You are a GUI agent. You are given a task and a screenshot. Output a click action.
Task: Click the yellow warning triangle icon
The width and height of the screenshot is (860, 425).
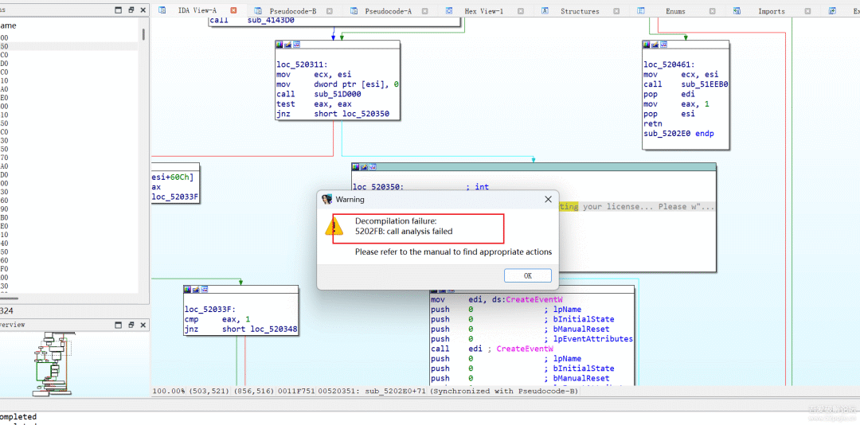[x=334, y=227]
